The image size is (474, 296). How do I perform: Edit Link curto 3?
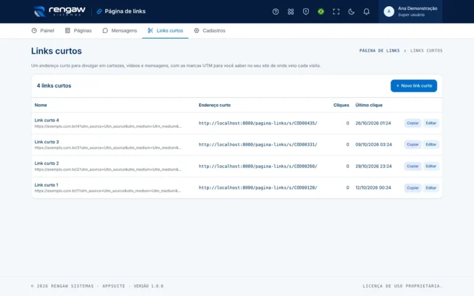(x=431, y=144)
